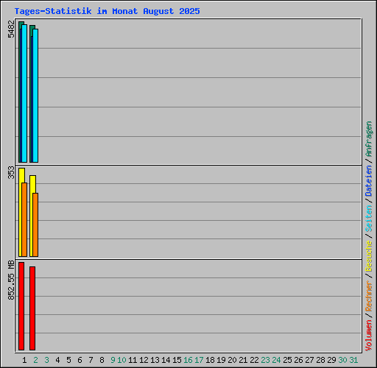The height and width of the screenshot is (368, 377).
Task: Click the y-axis value 852.55 MB
Action: 11,280
